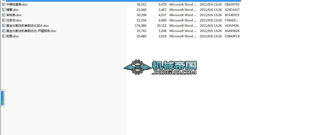Select the file 任务书.doc
Image resolution: width=321 pixels, height=135 pixels.
pyautogui.click(x=14, y=20)
